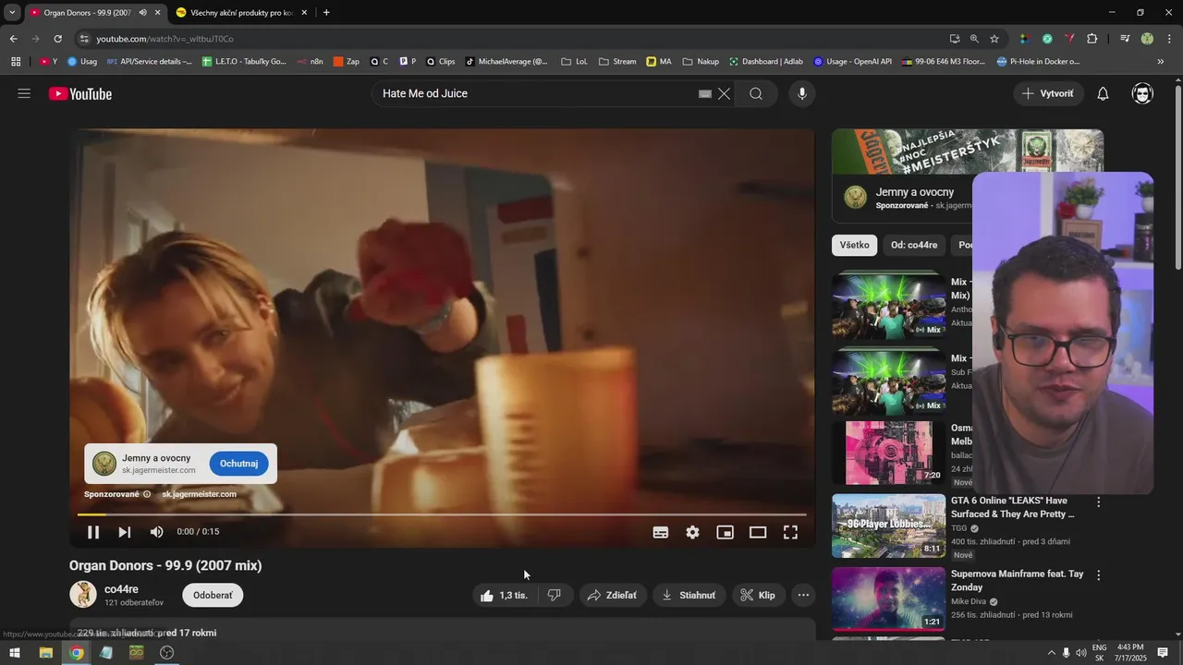Select the Všetko filter chip

click(854, 245)
